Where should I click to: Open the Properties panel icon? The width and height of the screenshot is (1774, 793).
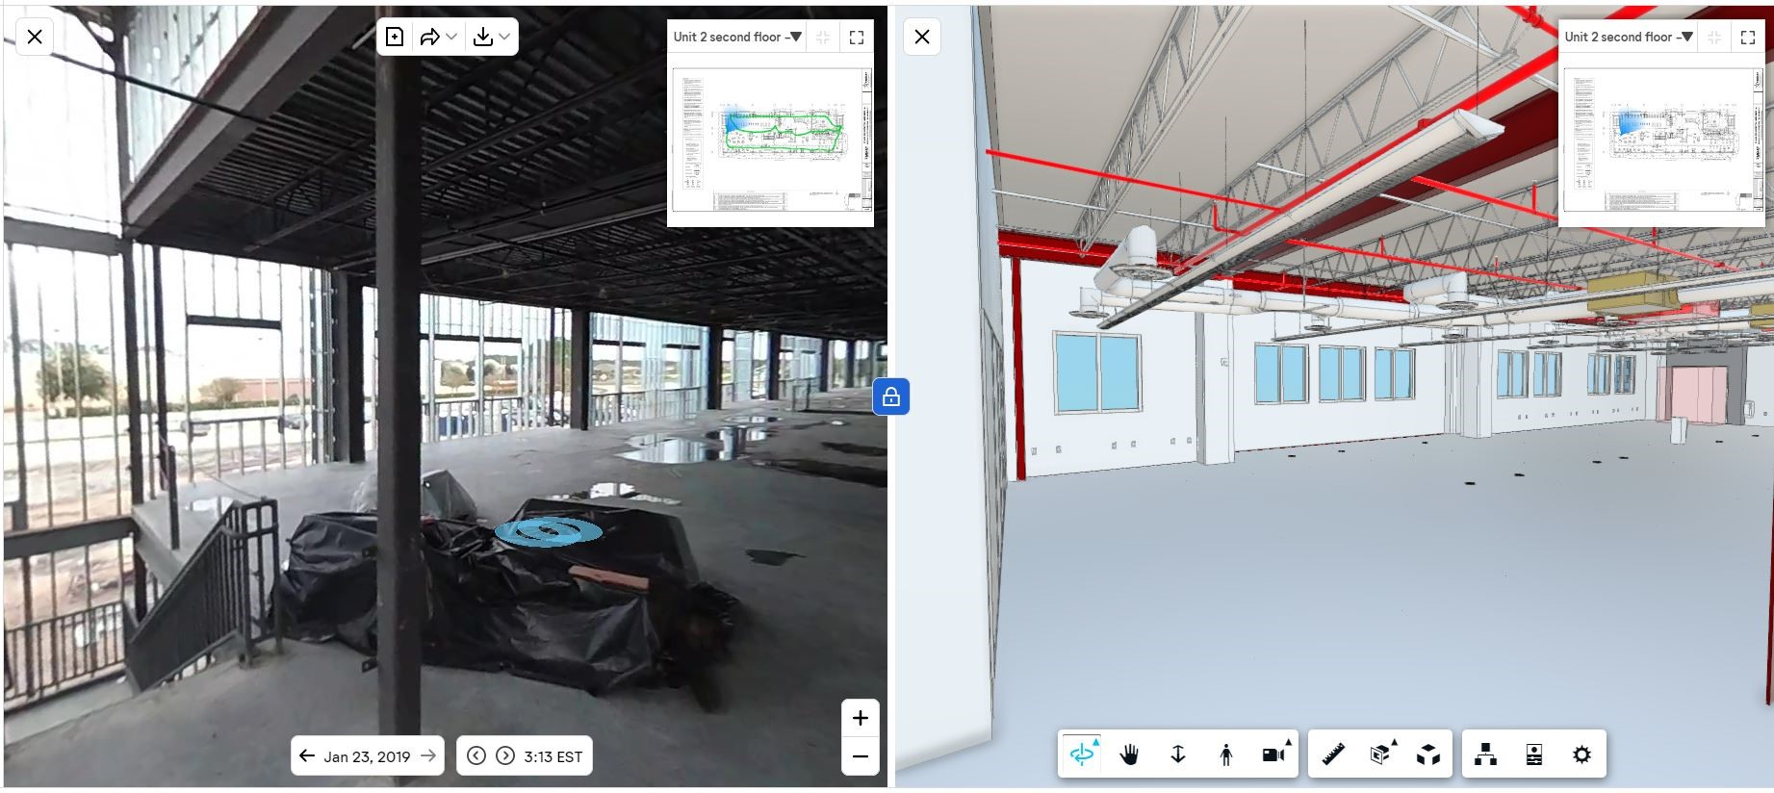pos(1533,755)
